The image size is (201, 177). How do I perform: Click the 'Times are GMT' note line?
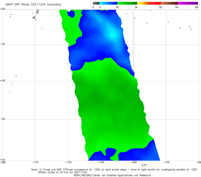(x=114, y=170)
